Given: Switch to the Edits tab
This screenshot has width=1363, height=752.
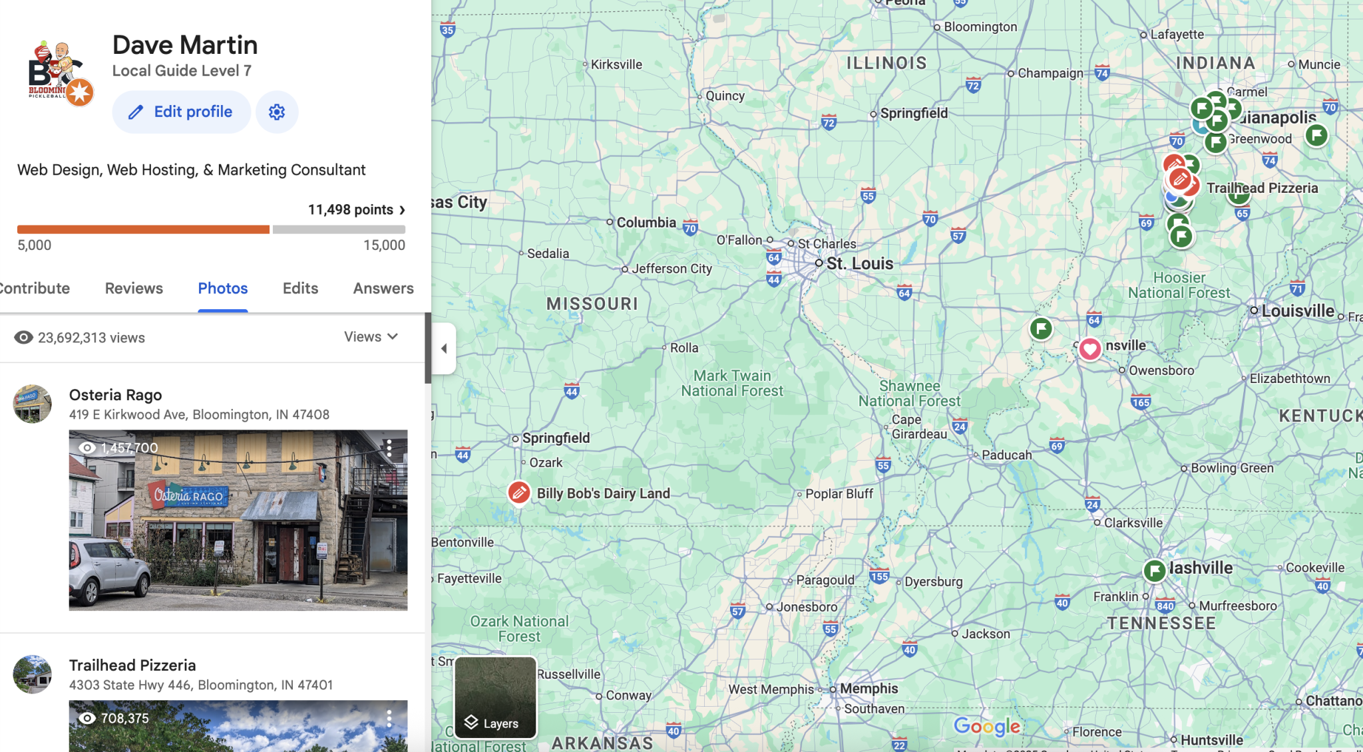Looking at the screenshot, I should pos(300,289).
